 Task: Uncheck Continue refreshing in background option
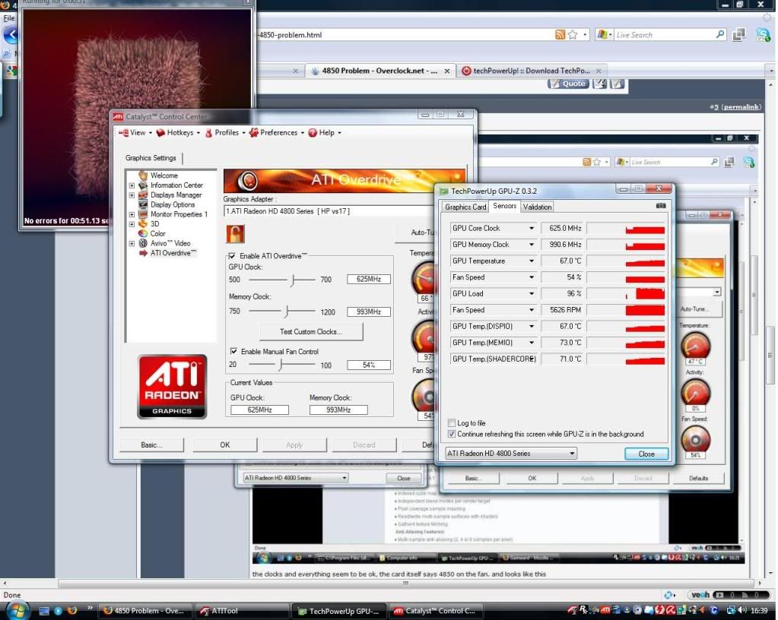pyautogui.click(x=451, y=434)
